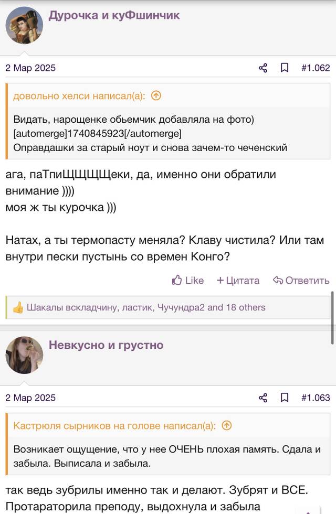
Task: Open post number #1.062 permalink
Action: (316, 68)
